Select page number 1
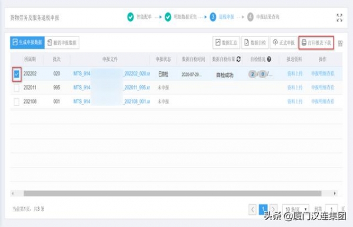This screenshot has height=227, width=353. click(x=263, y=209)
